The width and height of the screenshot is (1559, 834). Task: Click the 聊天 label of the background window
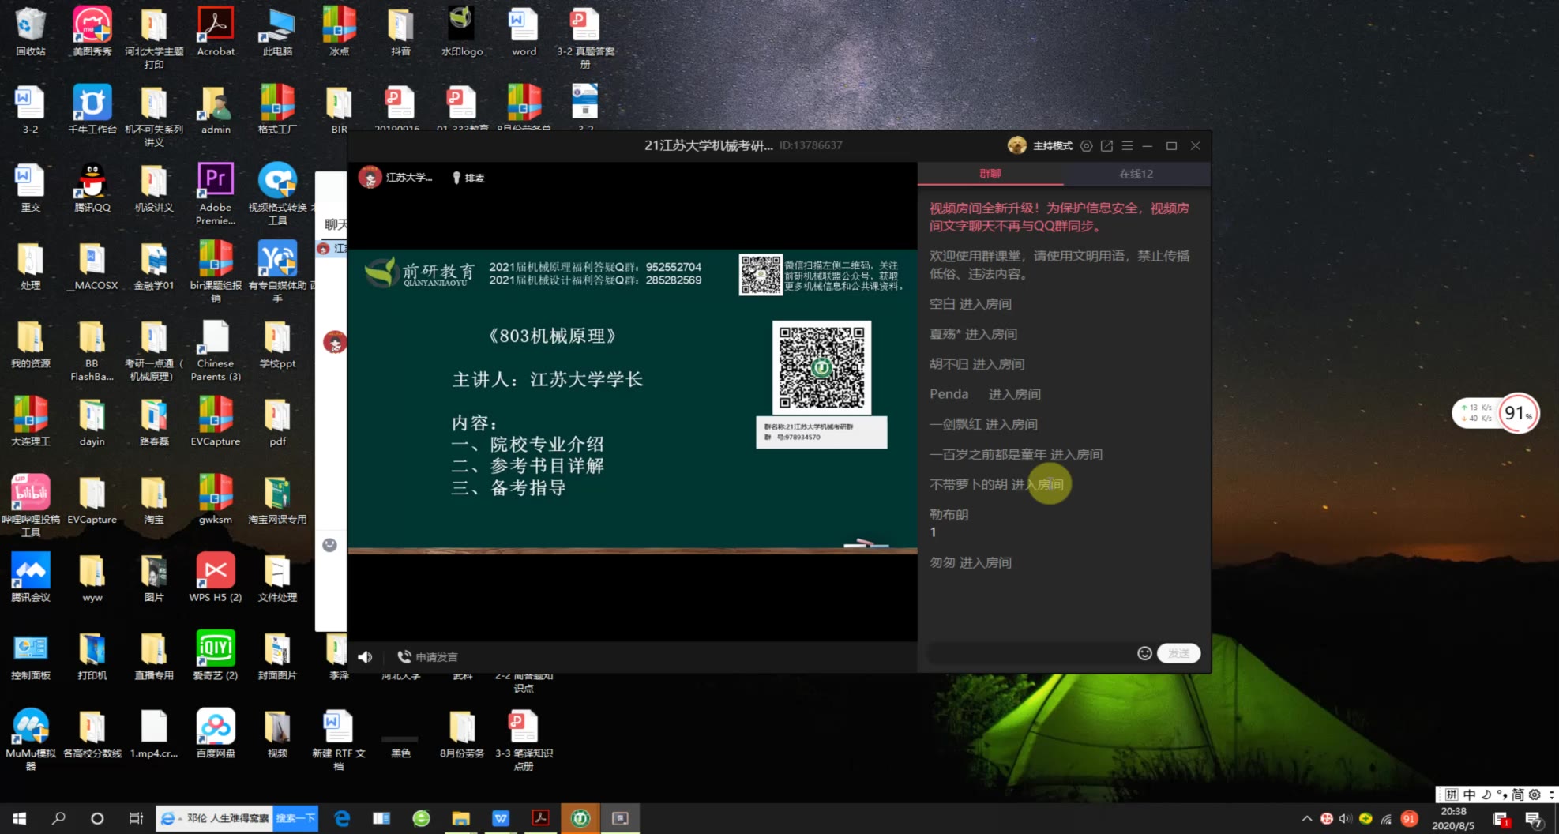[336, 224]
